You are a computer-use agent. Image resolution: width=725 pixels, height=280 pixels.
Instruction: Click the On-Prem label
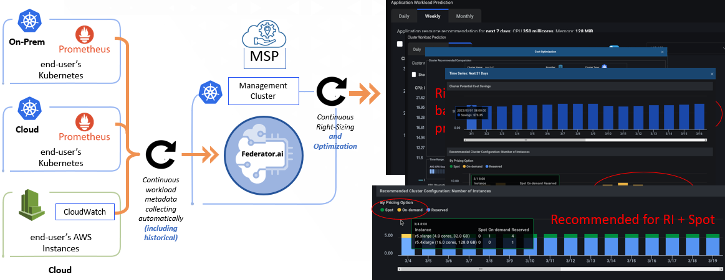tap(27, 42)
